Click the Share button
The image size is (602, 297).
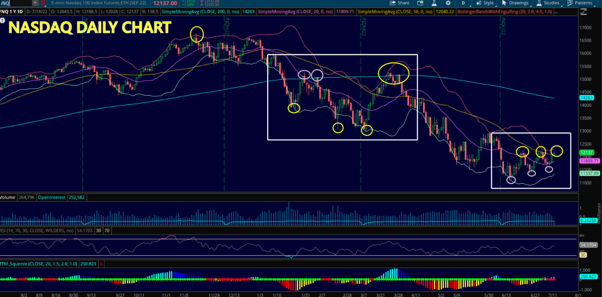[x=400, y=3]
